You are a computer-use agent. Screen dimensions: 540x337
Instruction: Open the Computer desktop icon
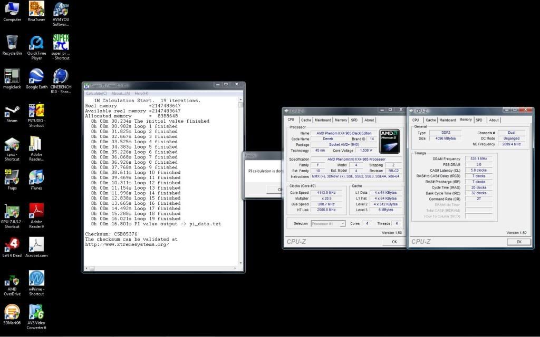(12, 12)
